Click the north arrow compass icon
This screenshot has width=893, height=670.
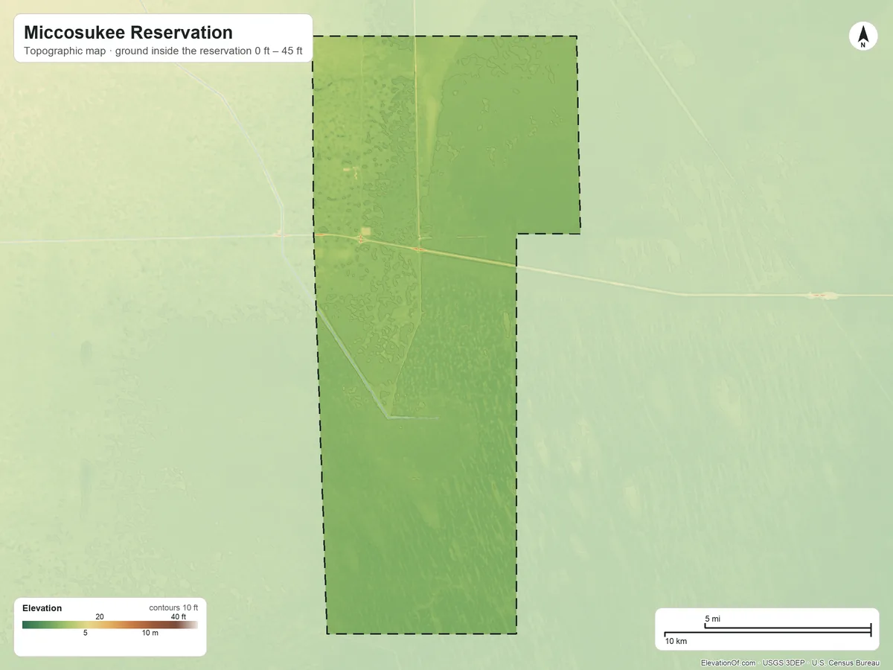(x=862, y=36)
